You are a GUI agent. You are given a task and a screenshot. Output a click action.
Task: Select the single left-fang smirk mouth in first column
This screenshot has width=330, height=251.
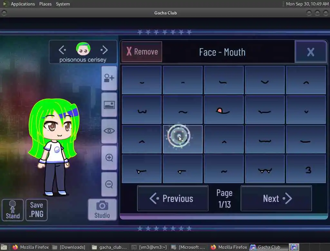[142, 169]
